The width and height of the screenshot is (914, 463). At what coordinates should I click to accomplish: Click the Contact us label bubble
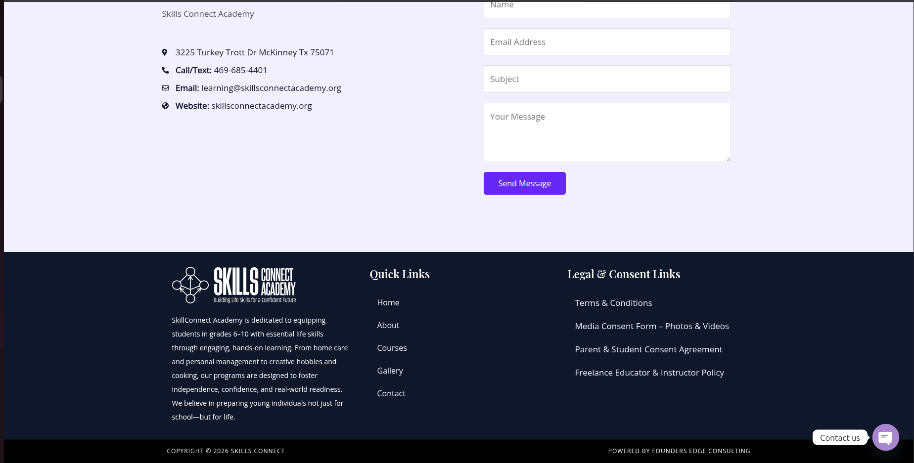(x=839, y=438)
